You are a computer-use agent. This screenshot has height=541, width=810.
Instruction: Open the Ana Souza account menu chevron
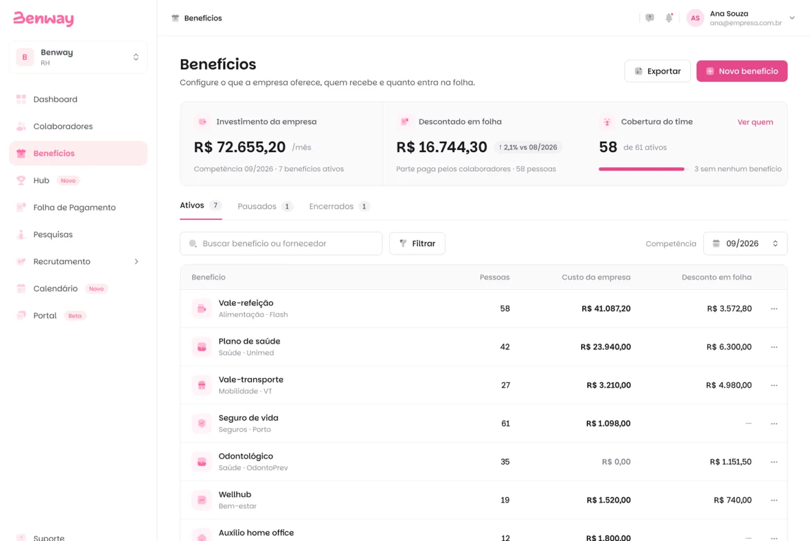click(792, 18)
